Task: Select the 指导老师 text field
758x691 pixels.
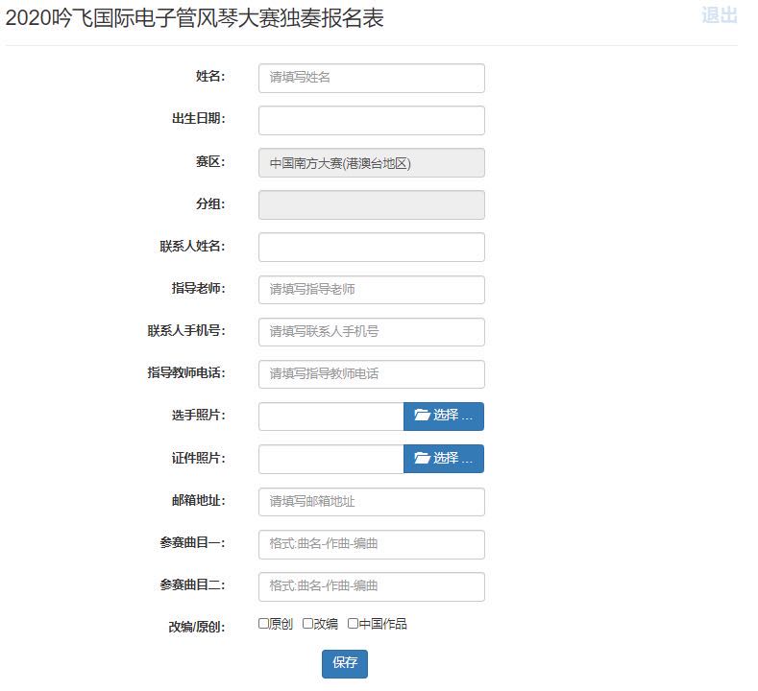Action: (x=371, y=290)
